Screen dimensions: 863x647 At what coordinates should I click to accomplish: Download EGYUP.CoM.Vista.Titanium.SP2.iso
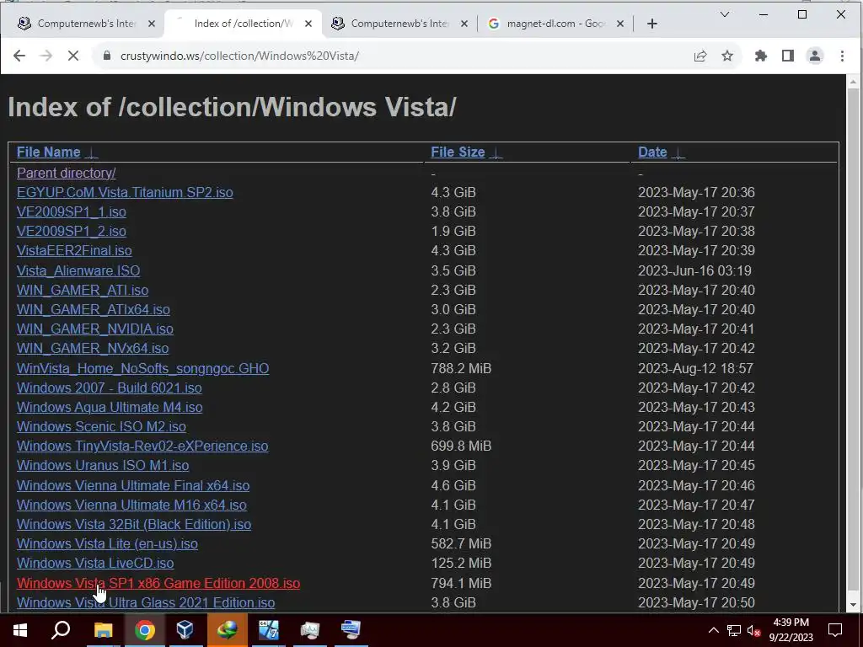[x=125, y=193]
